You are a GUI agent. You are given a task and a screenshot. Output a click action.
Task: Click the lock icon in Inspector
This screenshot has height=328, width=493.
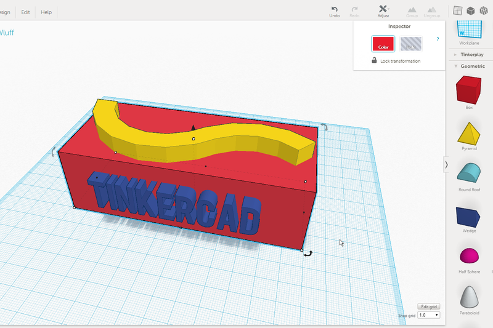pos(374,60)
